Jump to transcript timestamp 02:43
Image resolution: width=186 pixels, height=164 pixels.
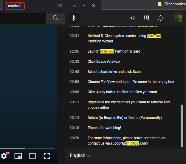click(x=74, y=62)
